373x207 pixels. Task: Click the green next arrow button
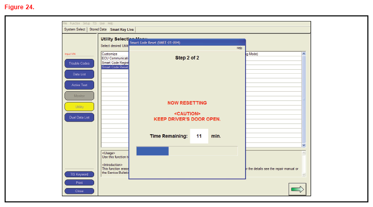pyautogui.click(x=297, y=189)
